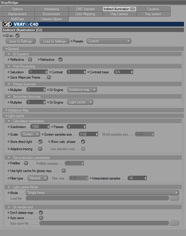The image size is (186, 236).
Task: Open the Environment tab
Action: (x=51, y=14)
